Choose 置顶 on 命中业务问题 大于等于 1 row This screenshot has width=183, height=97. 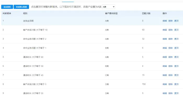pyautogui.click(x=176, y=48)
